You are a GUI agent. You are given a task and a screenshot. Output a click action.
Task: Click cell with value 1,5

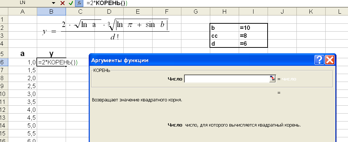tap(22, 70)
